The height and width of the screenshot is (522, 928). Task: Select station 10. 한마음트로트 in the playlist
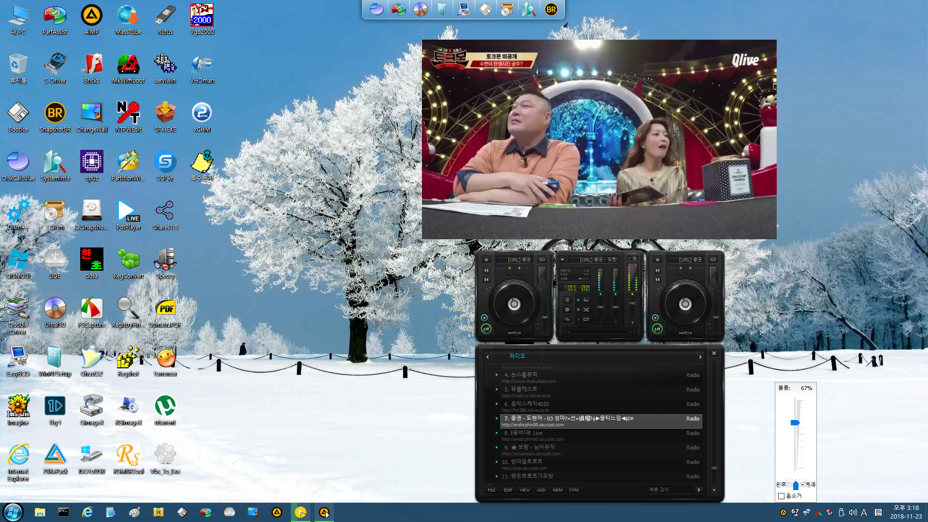click(601, 464)
